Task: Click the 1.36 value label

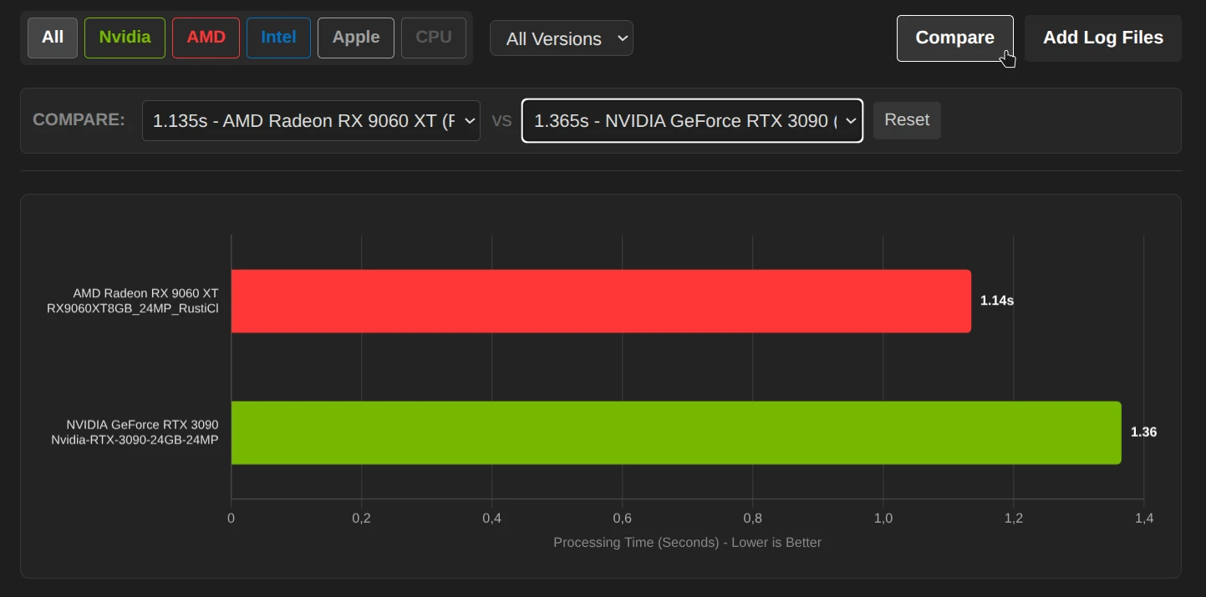Action: pyautogui.click(x=1143, y=433)
